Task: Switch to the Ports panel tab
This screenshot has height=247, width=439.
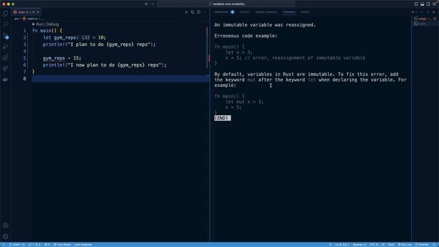Action: point(305,12)
